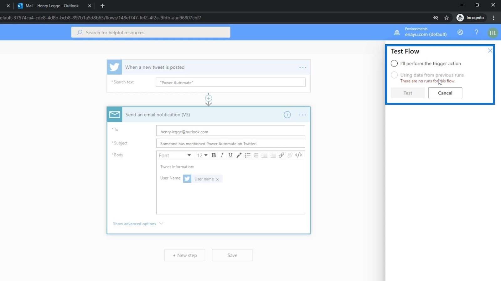The image size is (501, 281).
Task: Insert a step using the plus connector
Action: coord(209,98)
